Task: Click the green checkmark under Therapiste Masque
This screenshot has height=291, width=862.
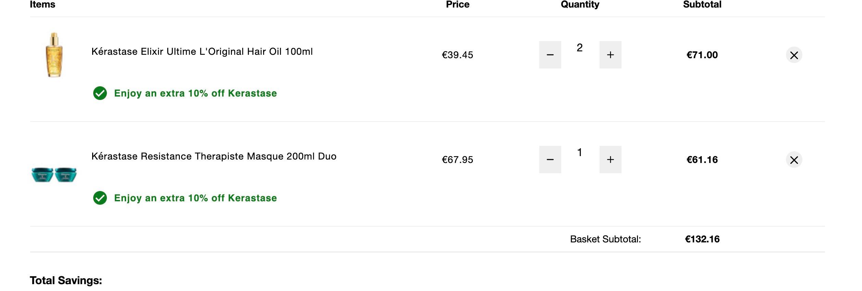Action: (100, 198)
